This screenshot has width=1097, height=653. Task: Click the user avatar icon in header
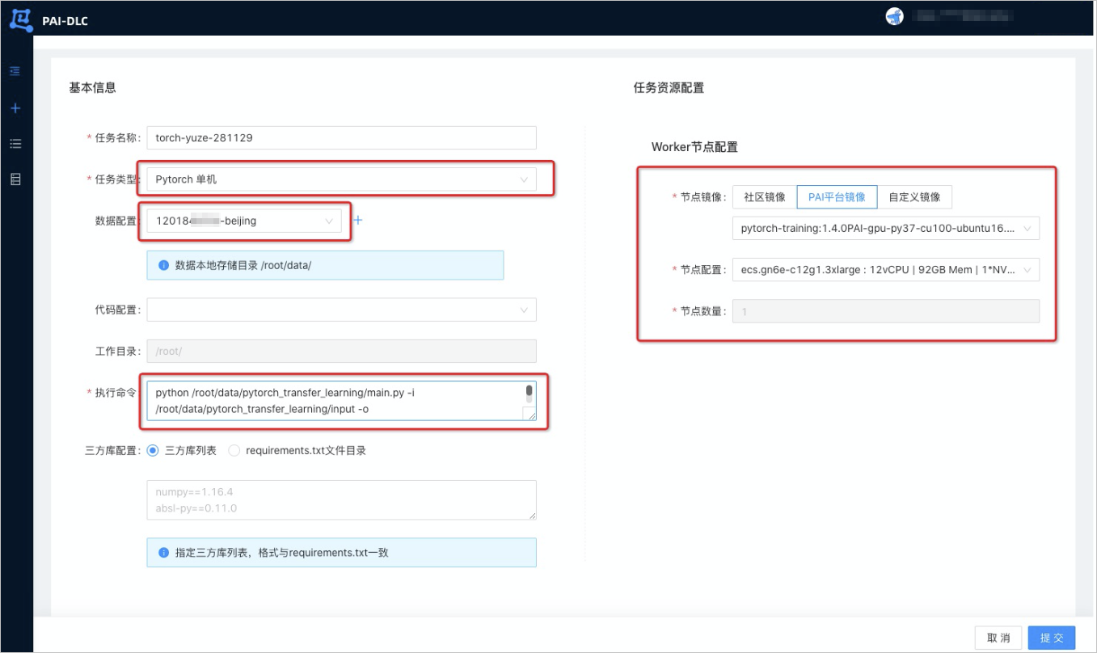[894, 16]
